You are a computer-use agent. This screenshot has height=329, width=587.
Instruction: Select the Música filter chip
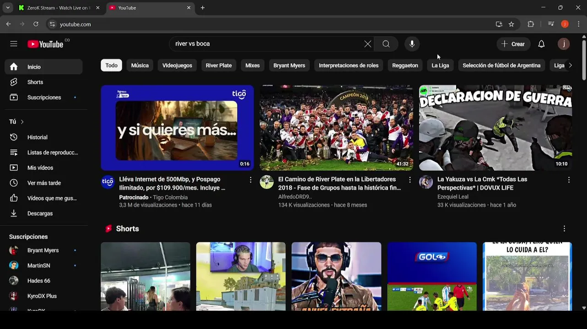point(140,65)
